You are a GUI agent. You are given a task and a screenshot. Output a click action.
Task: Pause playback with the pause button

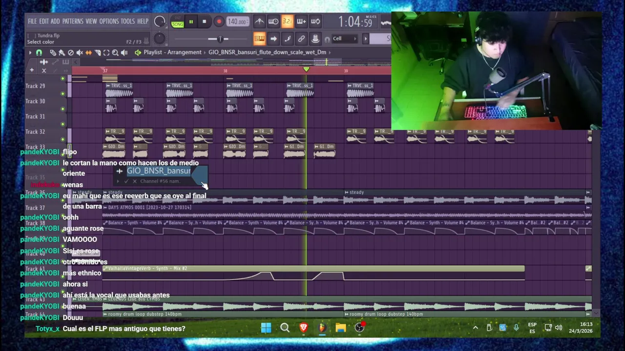point(191,21)
